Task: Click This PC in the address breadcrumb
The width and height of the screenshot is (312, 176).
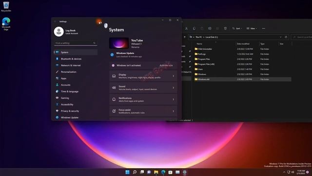Action: click(198, 37)
